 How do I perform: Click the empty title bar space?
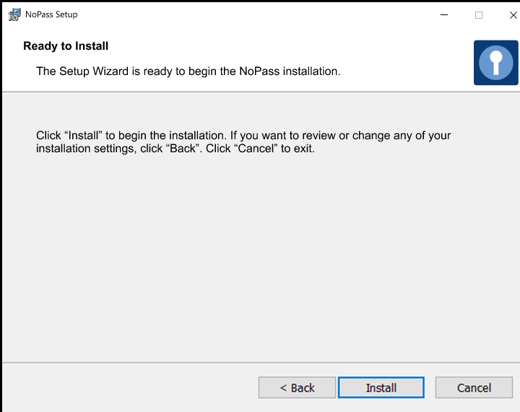(x=253, y=14)
